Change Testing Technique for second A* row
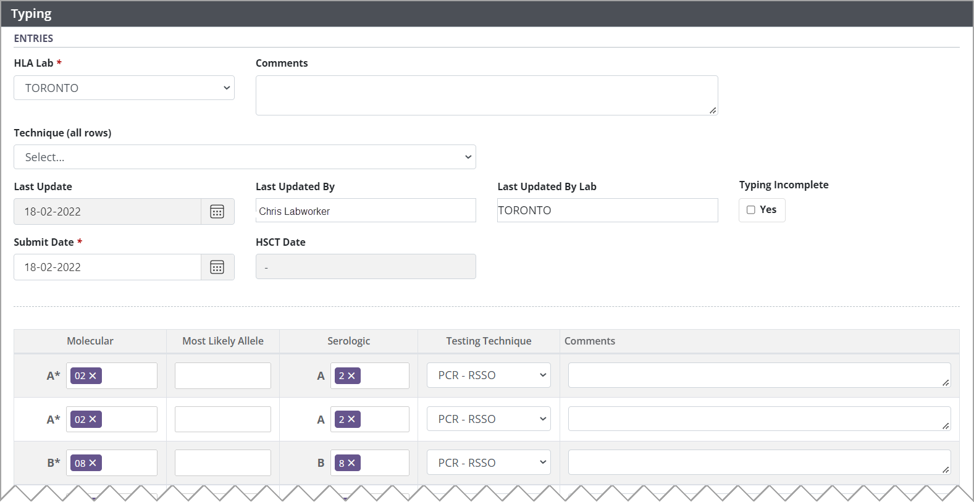Image resolution: width=974 pixels, height=502 pixels. [489, 419]
